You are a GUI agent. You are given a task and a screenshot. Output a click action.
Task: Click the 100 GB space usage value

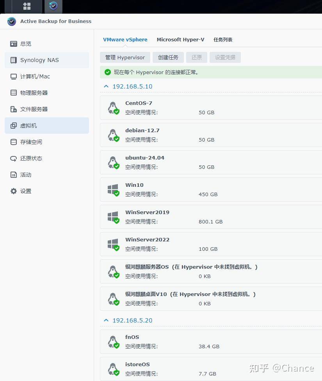208,249
